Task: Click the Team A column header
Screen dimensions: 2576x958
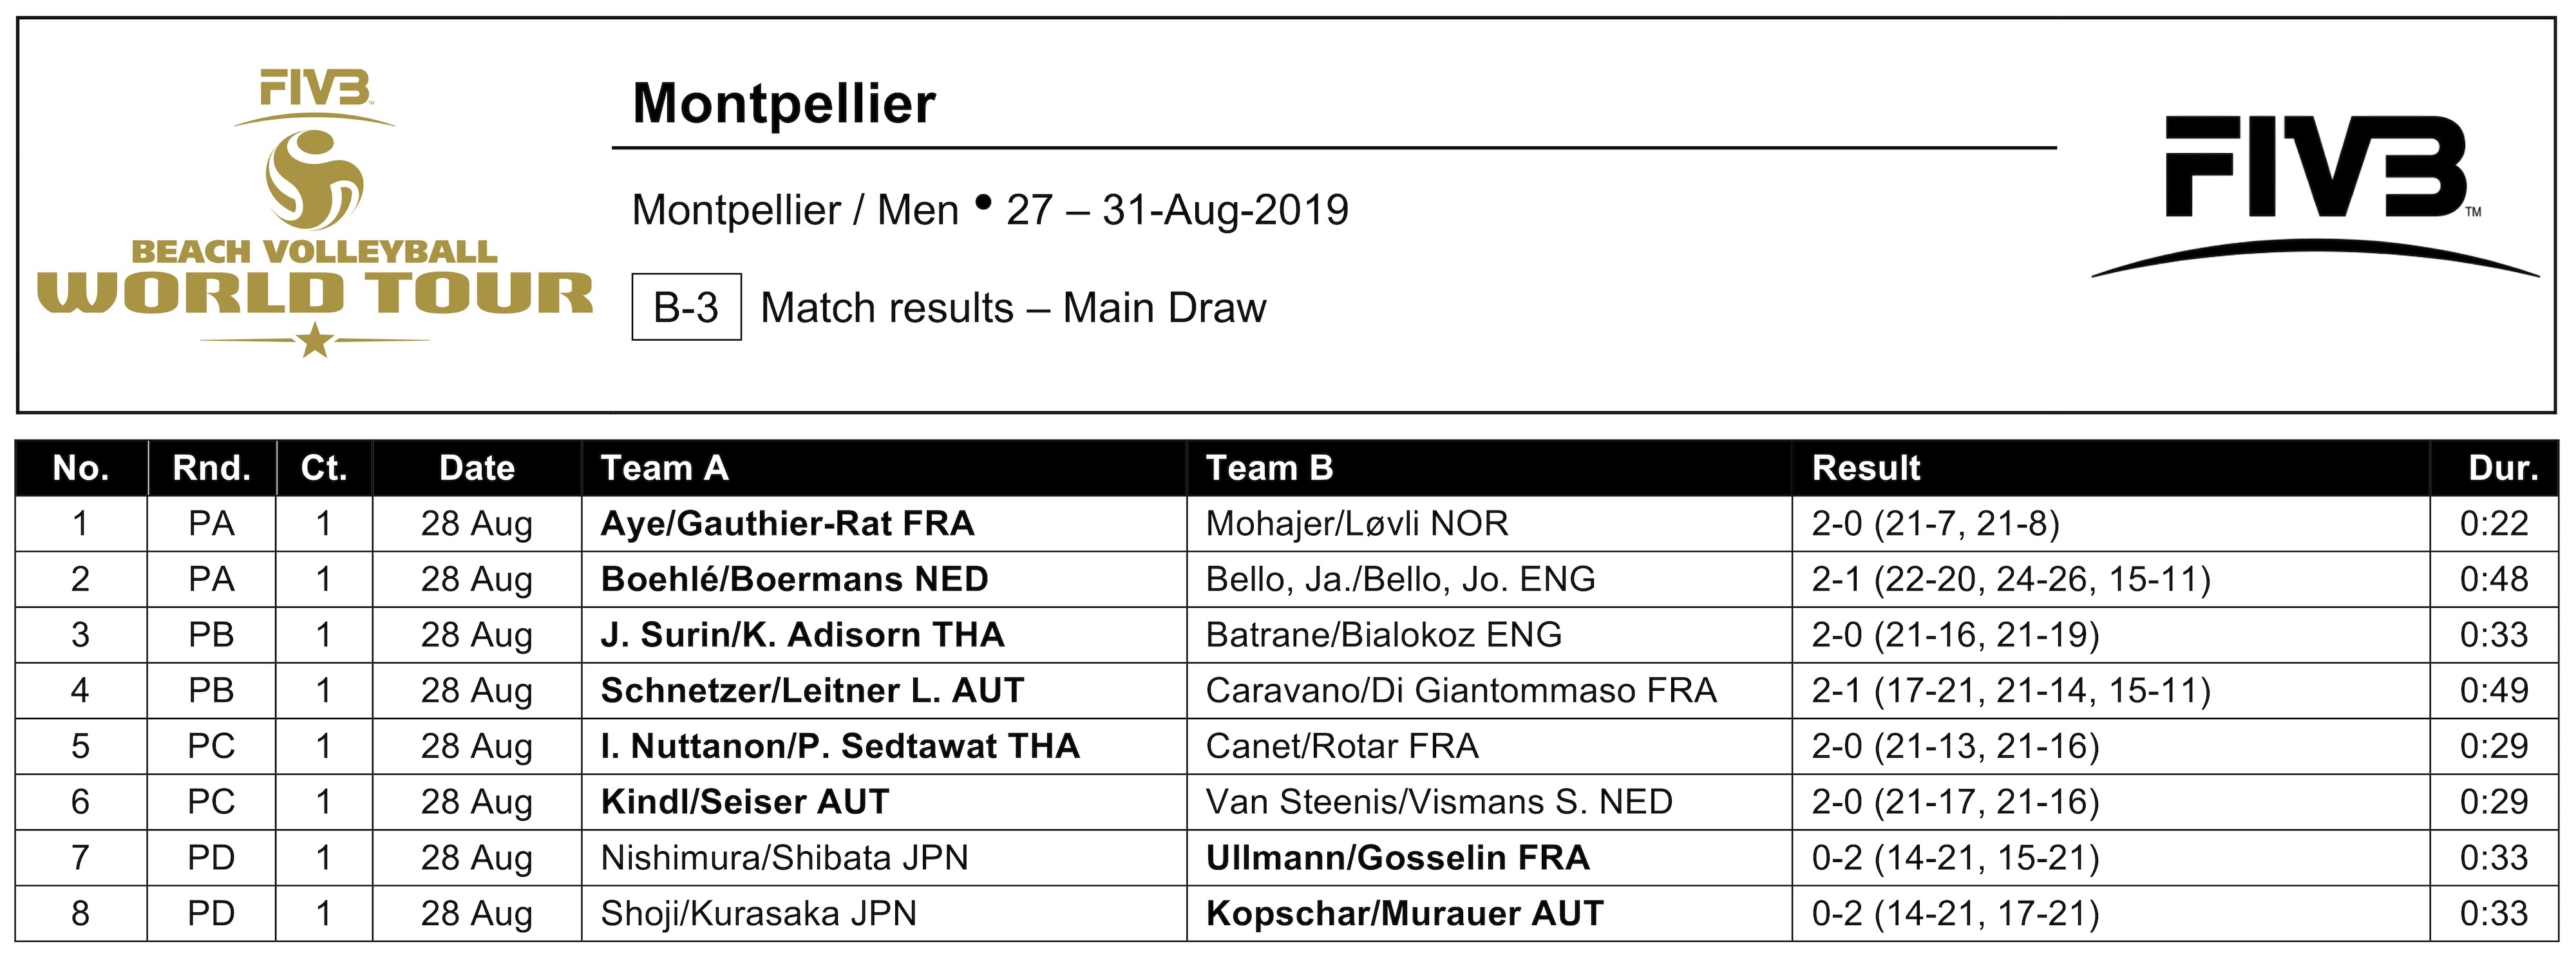Action: click(x=664, y=468)
